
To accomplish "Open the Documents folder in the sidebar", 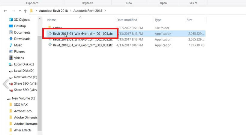I will click(22, 32).
